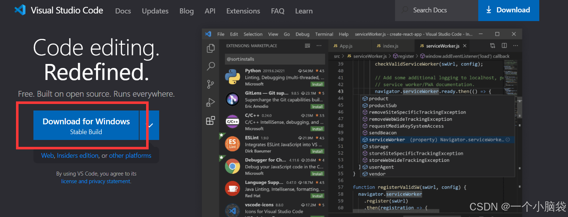
Task: Switch to the index.js editor tab
Action: point(390,46)
